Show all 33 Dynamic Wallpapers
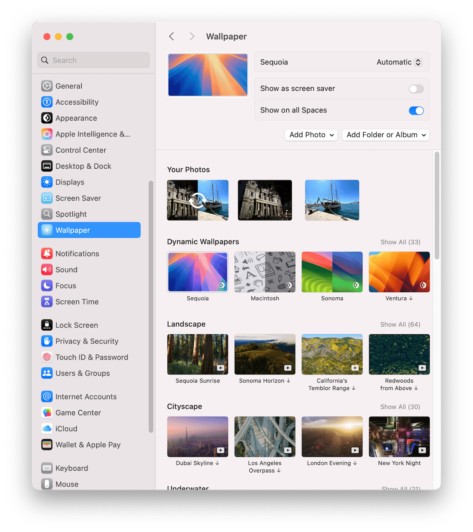Viewport: 473px width, 532px height. pos(400,242)
